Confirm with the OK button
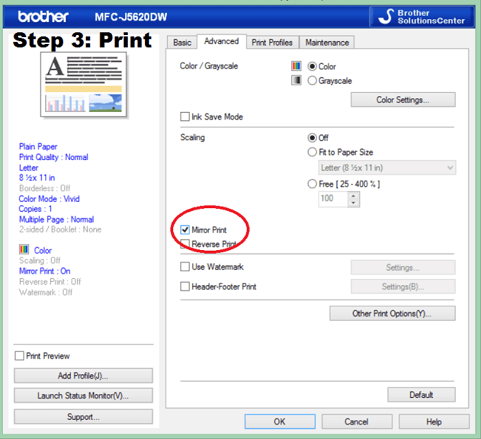481x439 pixels. coord(280,422)
